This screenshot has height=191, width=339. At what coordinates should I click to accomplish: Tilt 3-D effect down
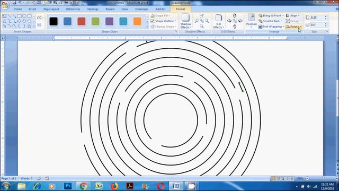pyautogui.click(x=235, y=27)
